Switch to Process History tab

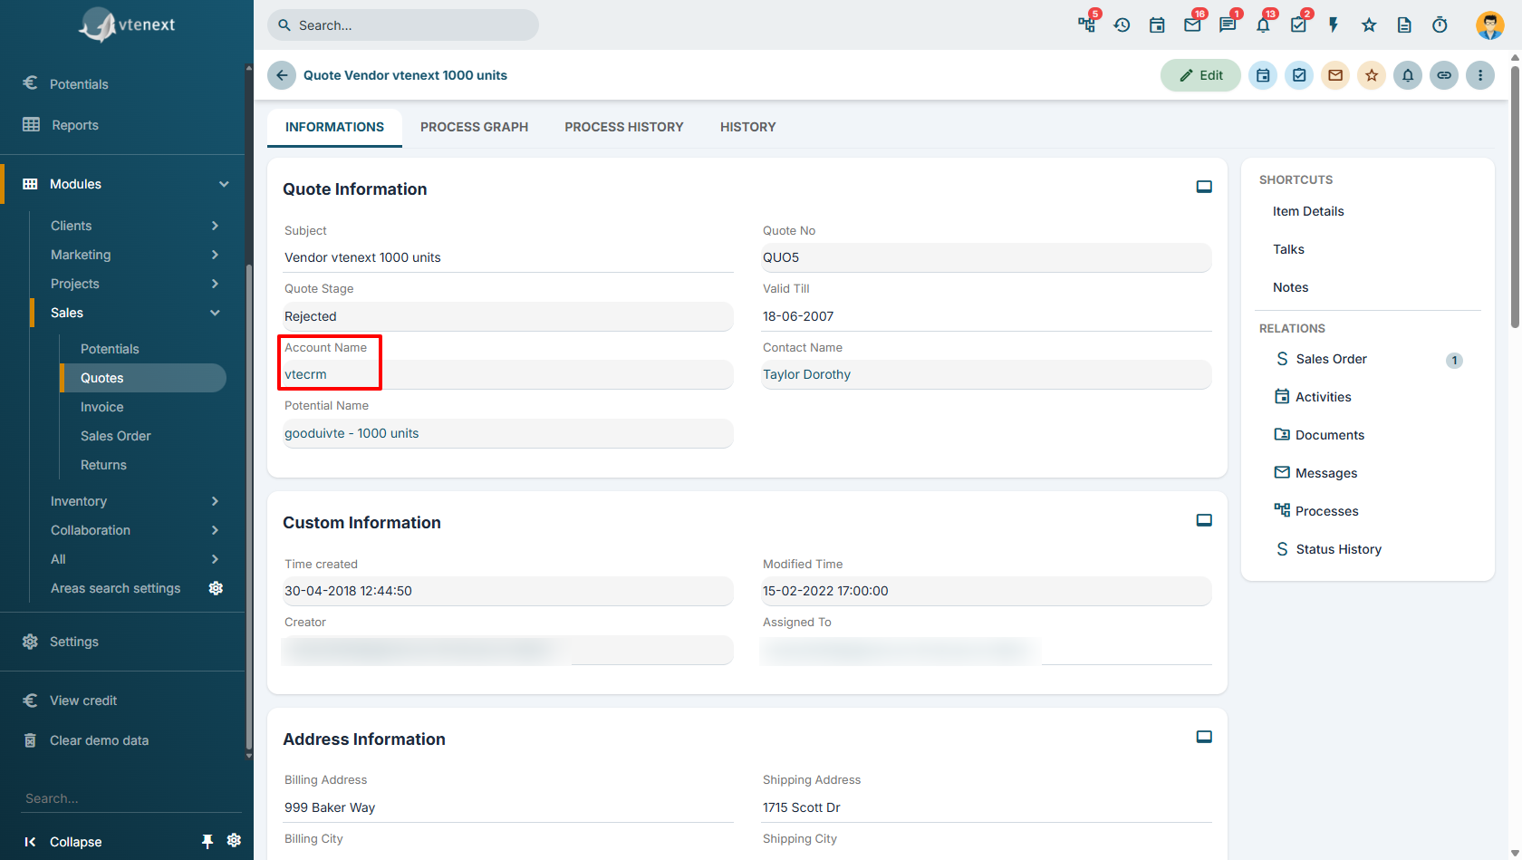624,127
